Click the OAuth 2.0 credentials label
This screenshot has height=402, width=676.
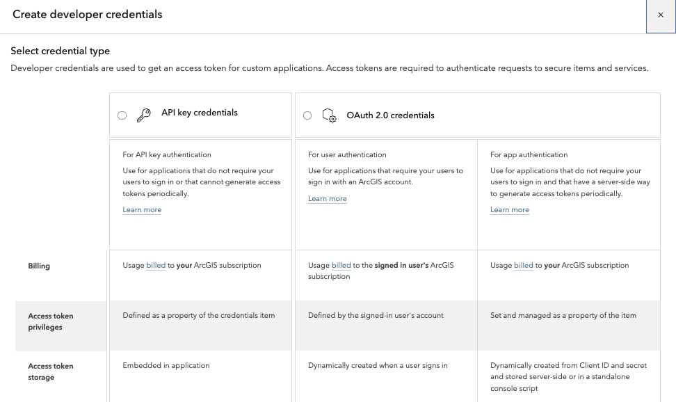click(x=390, y=115)
